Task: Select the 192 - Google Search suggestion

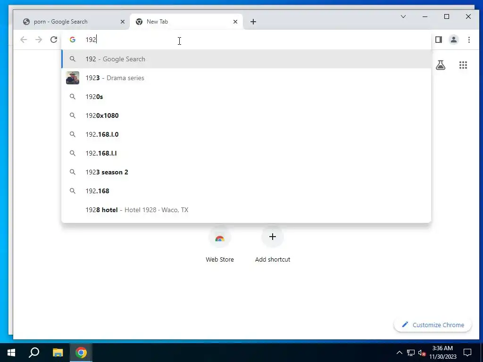Action: (246, 59)
